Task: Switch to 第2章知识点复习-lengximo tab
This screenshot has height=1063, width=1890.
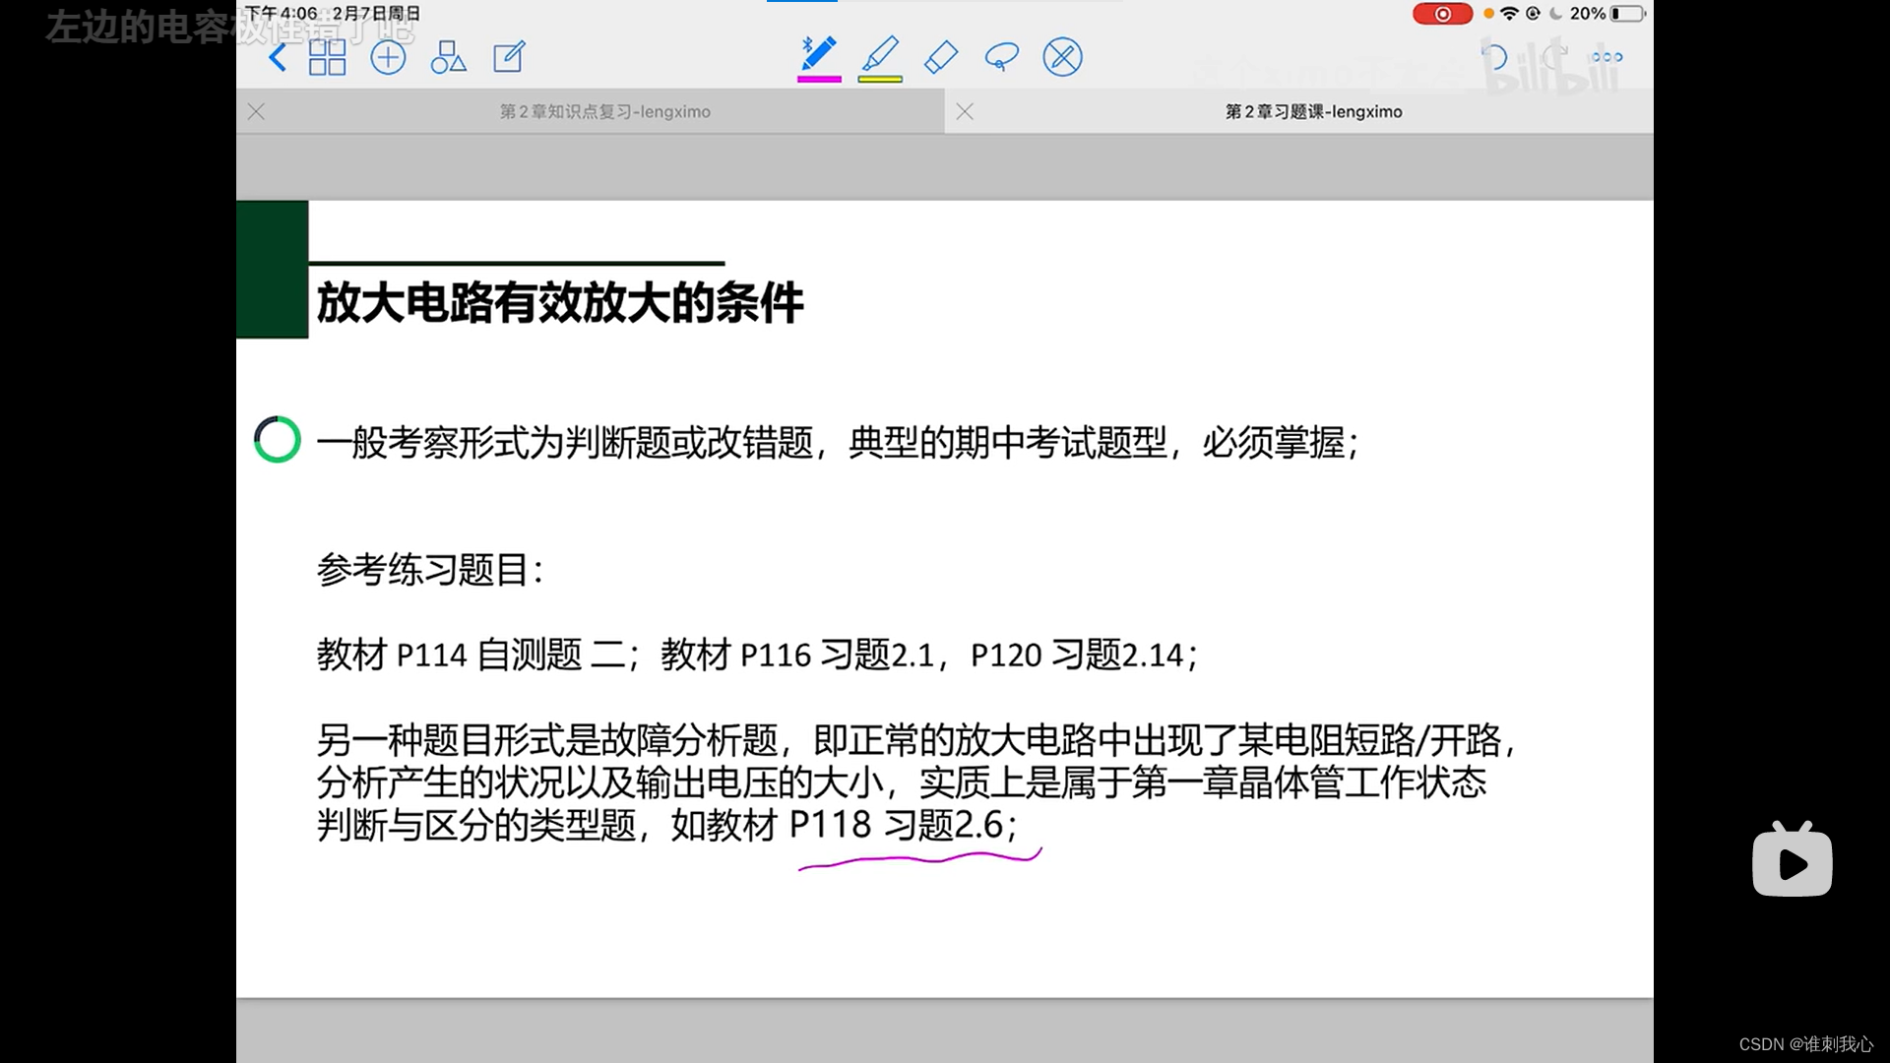Action: [604, 111]
